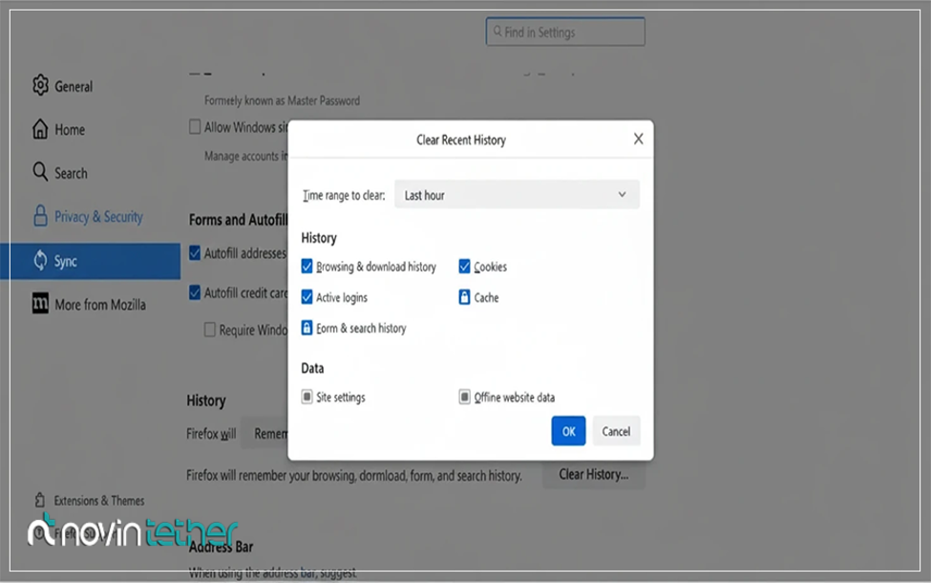Image resolution: width=931 pixels, height=583 pixels.
Task: Click the Search magnifier icon in sidebar
Action: (x=40, y=172)
